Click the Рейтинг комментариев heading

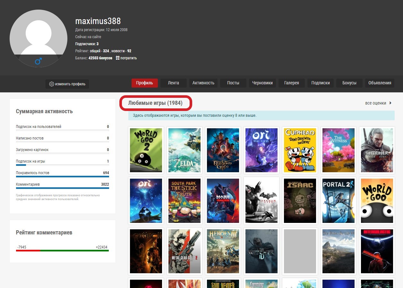pyautogui.click(x=44, y=233)
